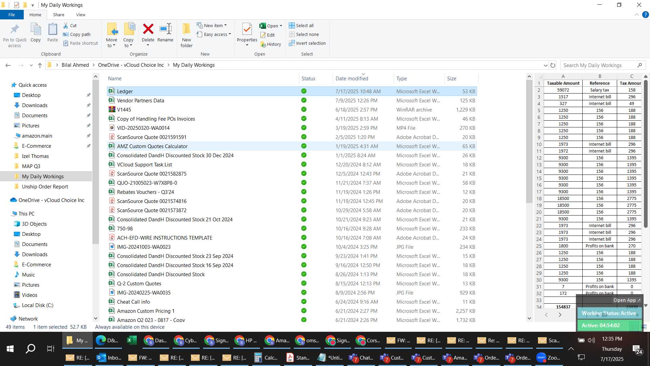The image size is (650, 366).
Task: Click next sheet arrow in preview
Action: click(560, 315)
